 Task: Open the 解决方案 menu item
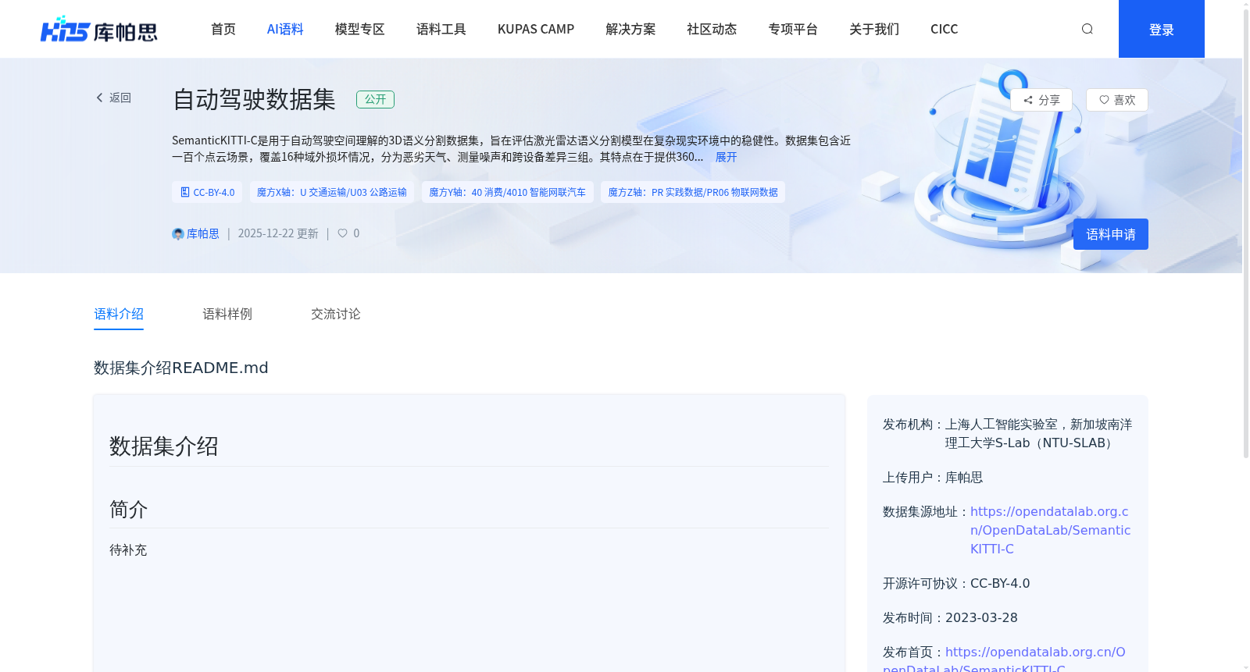tap(630, 29)
